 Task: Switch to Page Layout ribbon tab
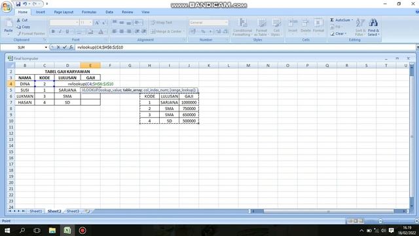coord(64,12)
